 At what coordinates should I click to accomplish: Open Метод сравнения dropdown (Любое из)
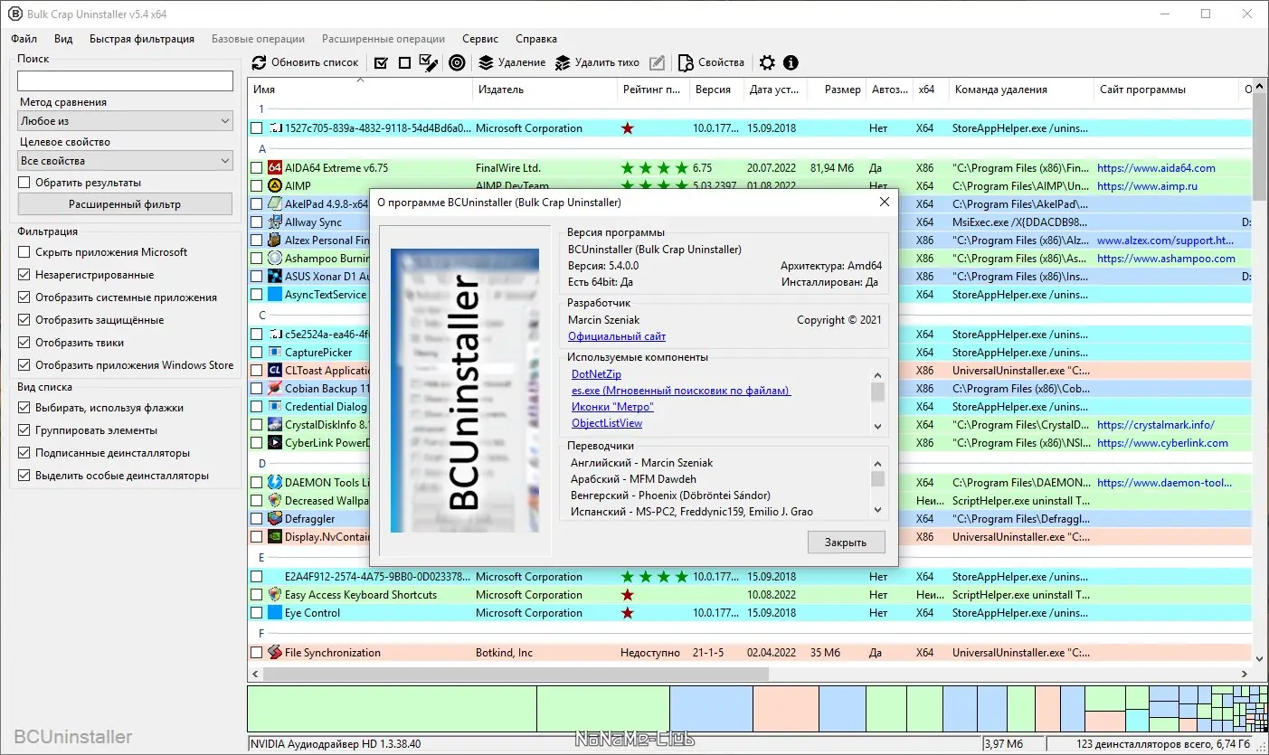tap(126, 121)
